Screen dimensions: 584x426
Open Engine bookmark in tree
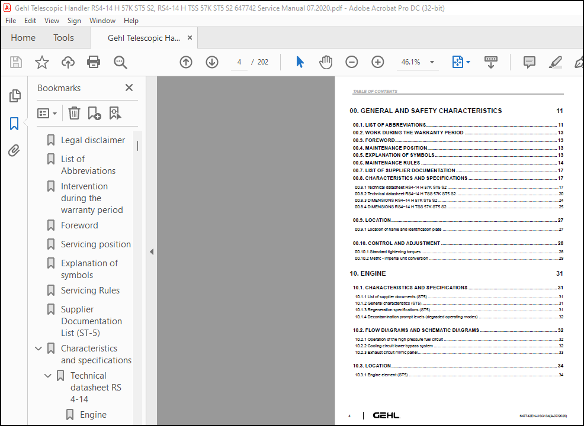pyautogui.click(x=93, y=415)
